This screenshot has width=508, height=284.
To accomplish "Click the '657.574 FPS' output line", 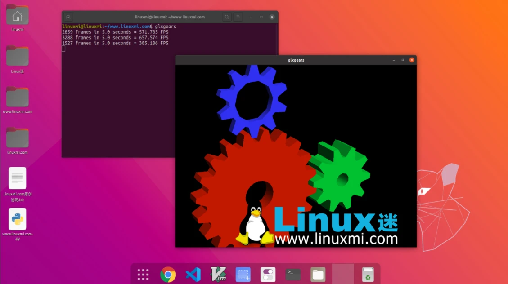I will [x=115, y=37].
